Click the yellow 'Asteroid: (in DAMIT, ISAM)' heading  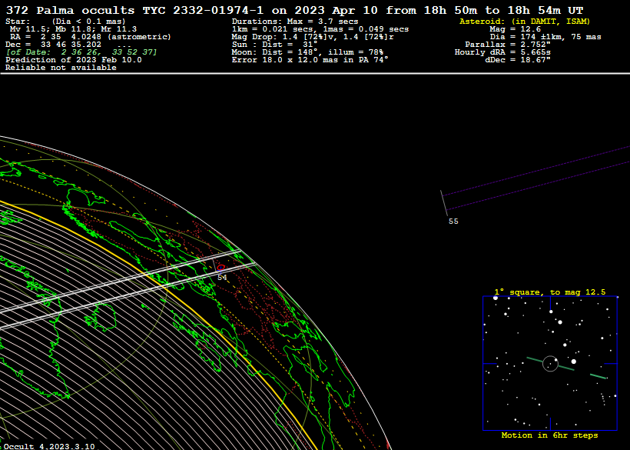tap(525, 22)
